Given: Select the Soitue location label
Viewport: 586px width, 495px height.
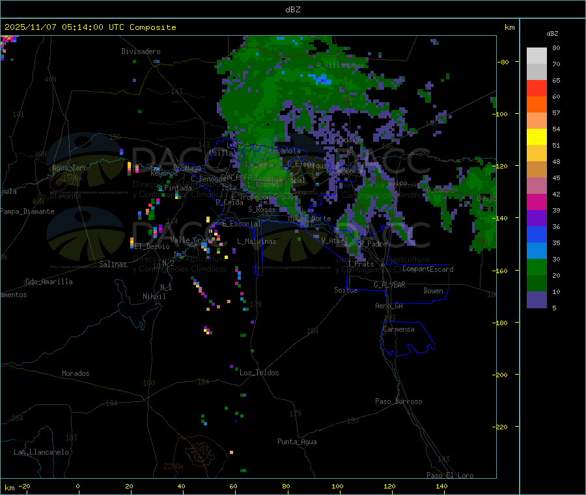Looking at the screenshot, I should [x=346, y=290].
